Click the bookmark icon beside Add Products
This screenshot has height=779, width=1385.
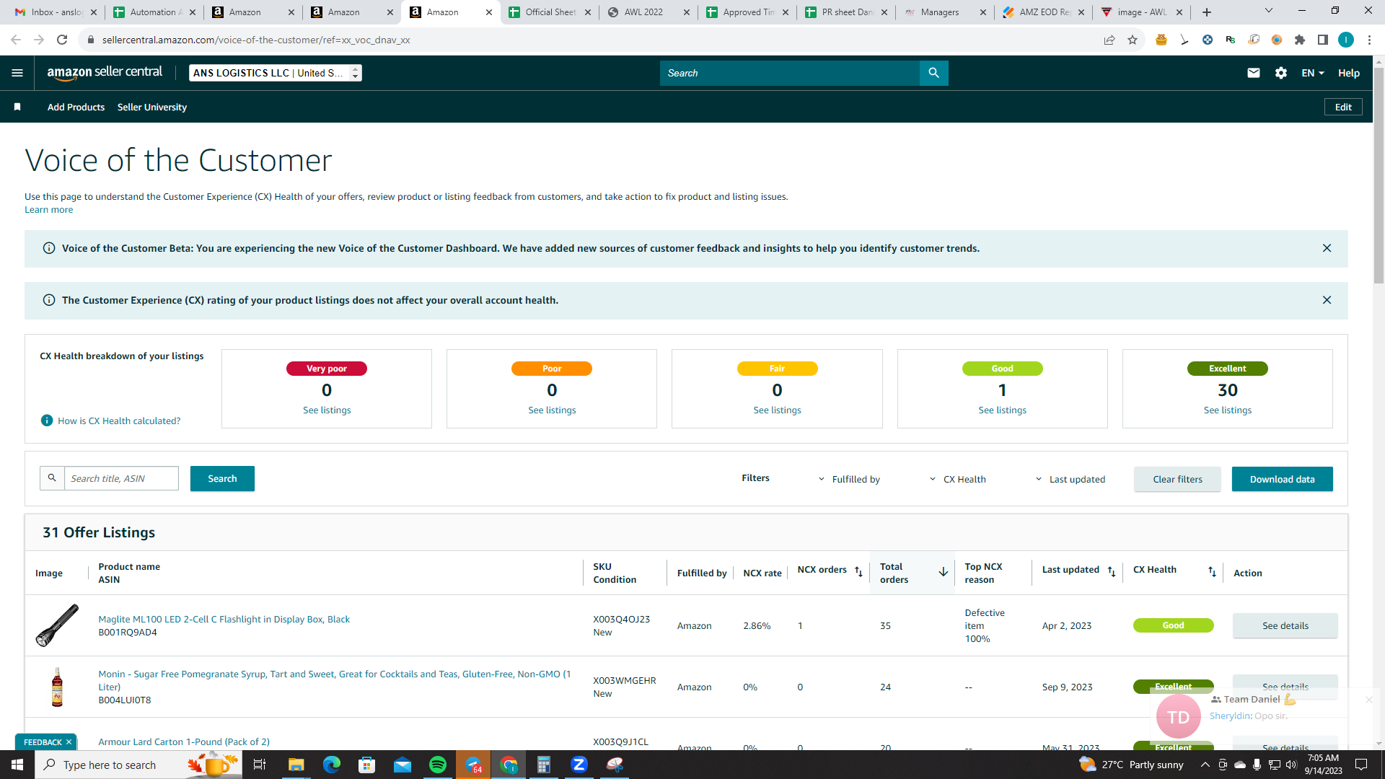click(x=17, y=107)
